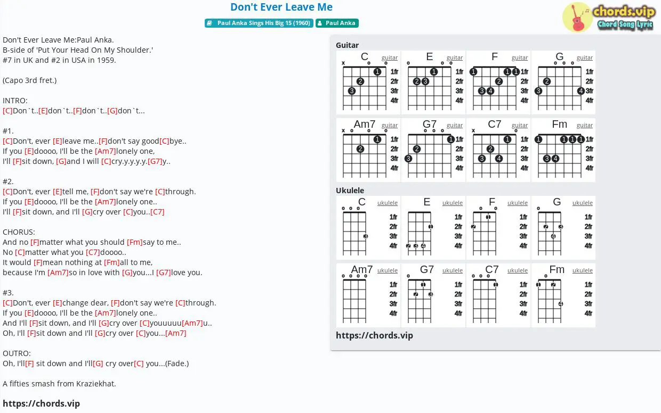Screen dimensions: 661x413
Task: Click the ukulele link above the C chord
Action: point(388,203)
